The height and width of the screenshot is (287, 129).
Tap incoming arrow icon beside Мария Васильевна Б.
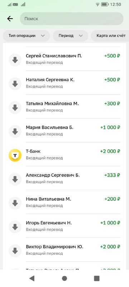[x=15, y=131]
